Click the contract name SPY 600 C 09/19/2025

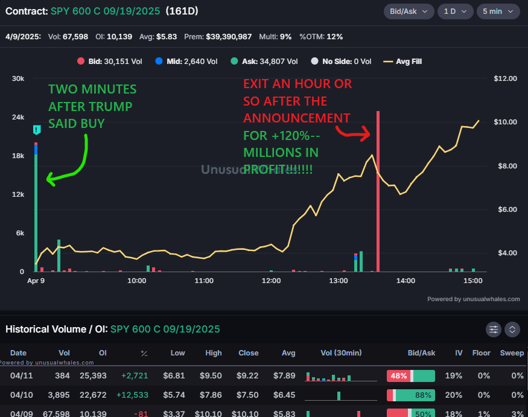click(105, 11)
